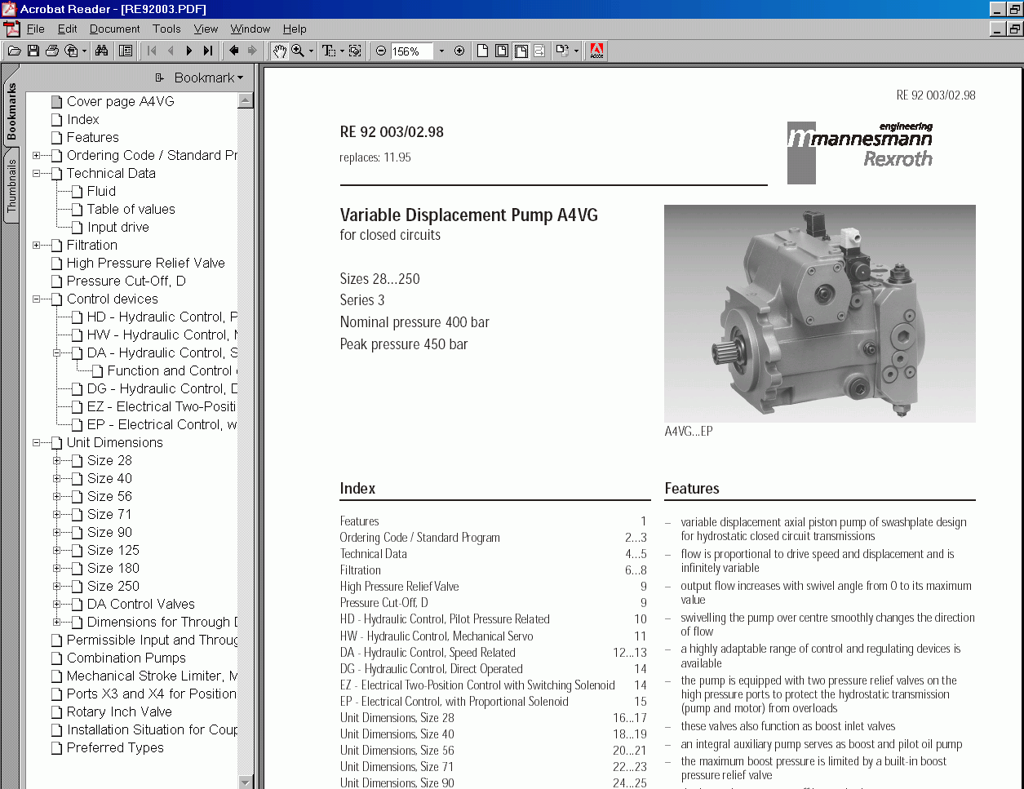The image size is (1024, 789).
Task: Click Go to Next View arrow
Action: (253, 51)
